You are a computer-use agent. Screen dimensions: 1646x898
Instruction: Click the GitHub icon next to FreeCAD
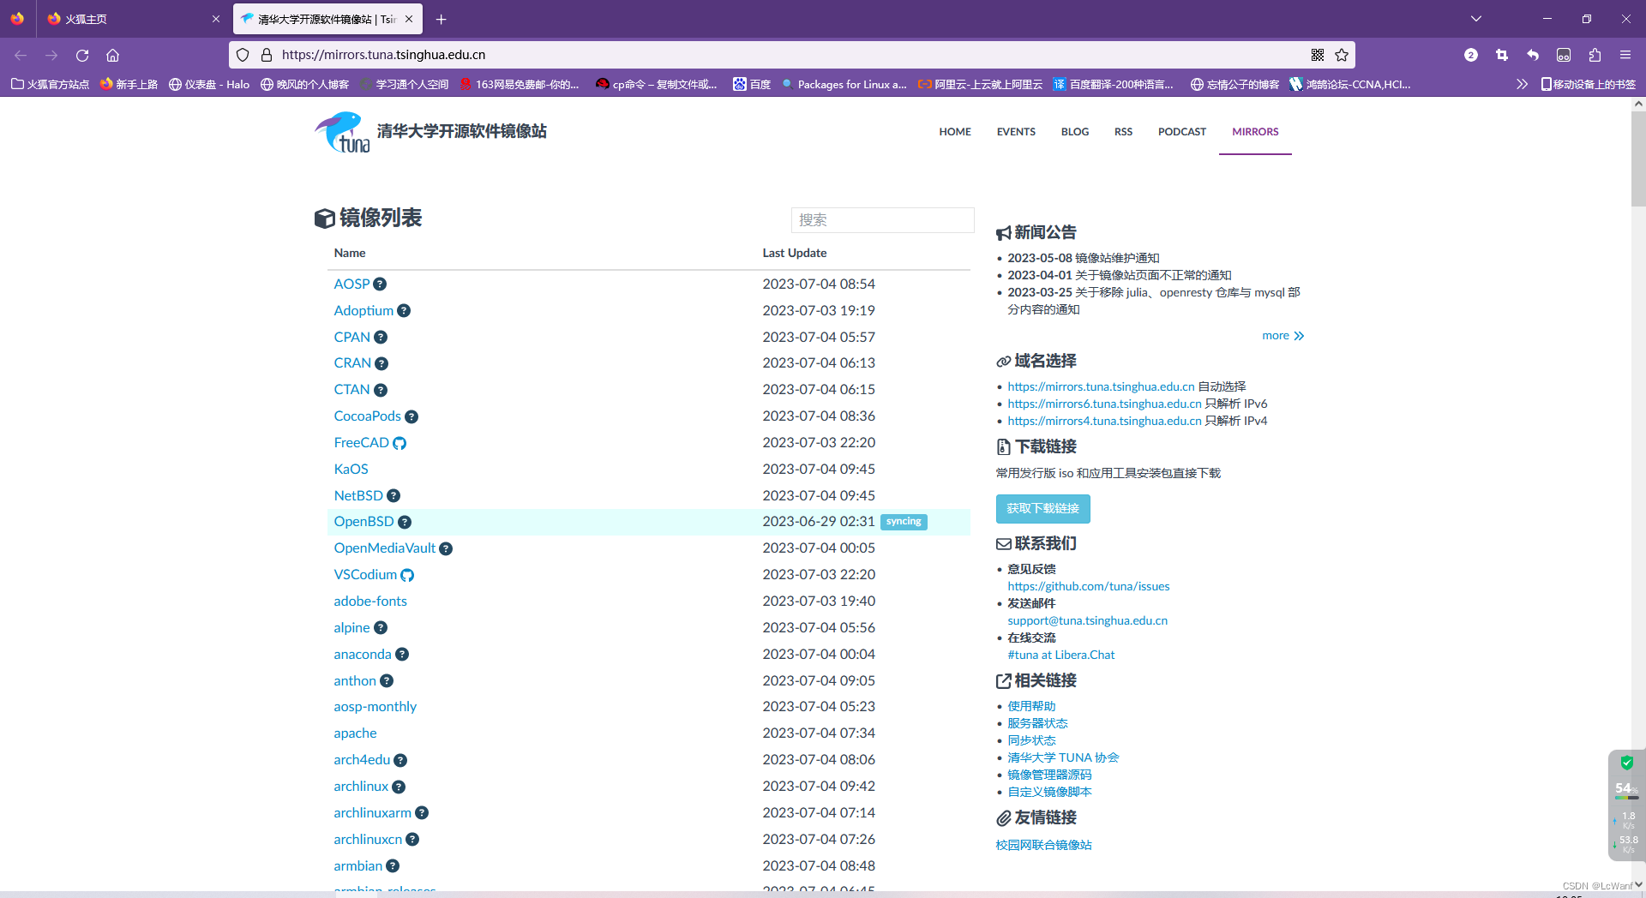tap(399, 443)
